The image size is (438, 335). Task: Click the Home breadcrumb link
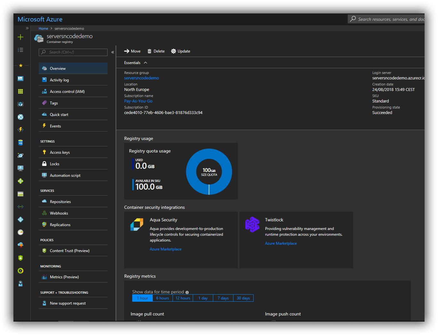click(43, 29)
